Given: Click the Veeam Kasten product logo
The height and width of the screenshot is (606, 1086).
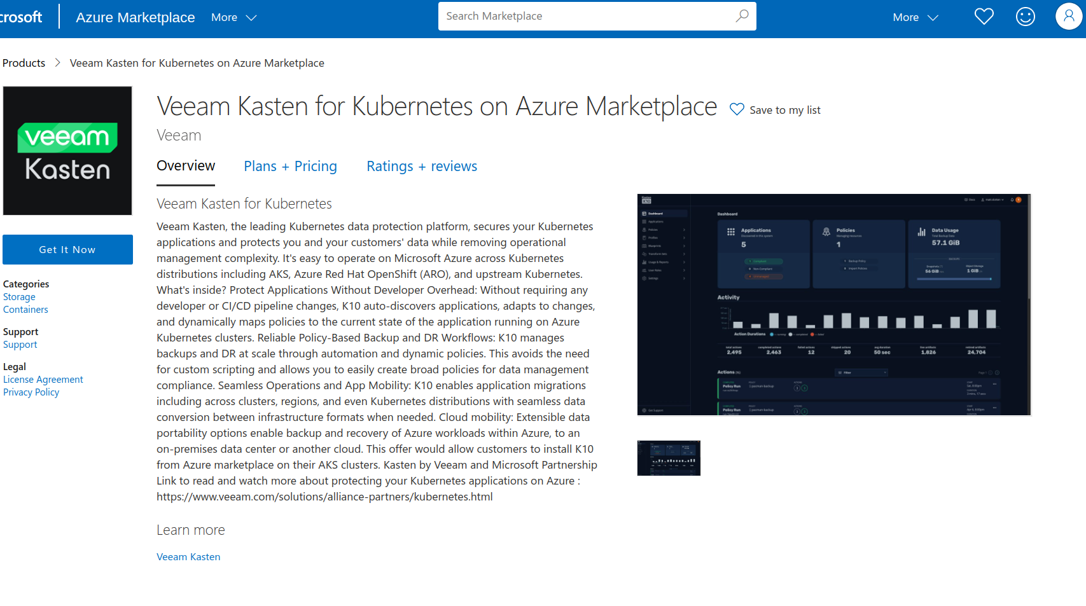Looking at the screenshot, I should tap(67, 151).
